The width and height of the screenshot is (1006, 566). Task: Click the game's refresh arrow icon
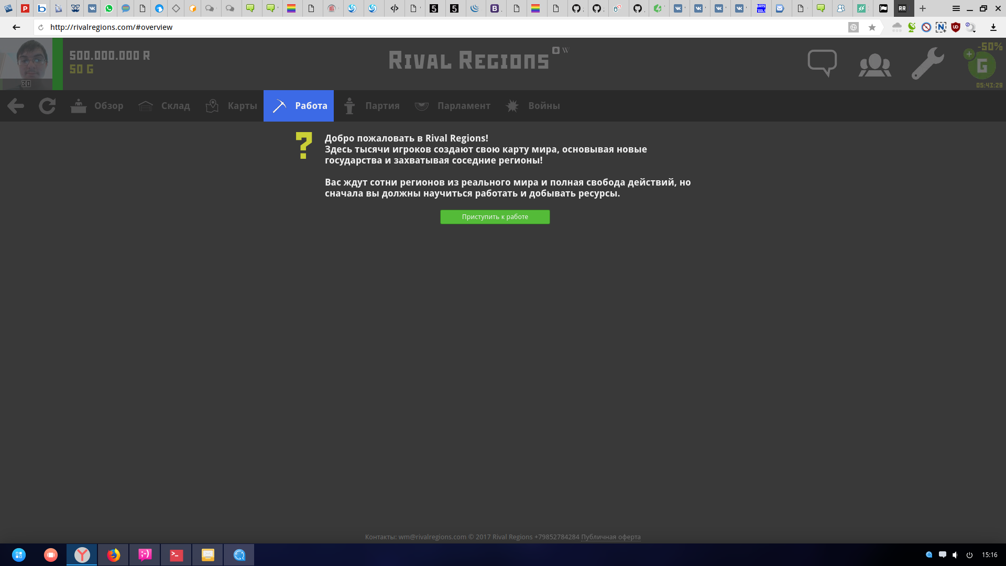click(x=47, y=106)
